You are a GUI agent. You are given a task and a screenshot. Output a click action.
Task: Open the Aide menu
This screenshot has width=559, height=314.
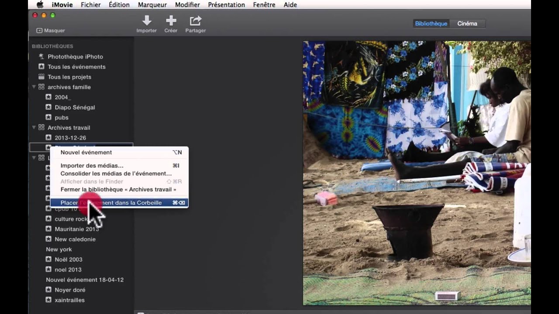[290, 5]
